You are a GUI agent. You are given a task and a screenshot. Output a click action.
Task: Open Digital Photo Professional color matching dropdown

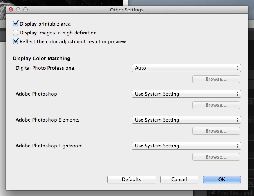186,68
